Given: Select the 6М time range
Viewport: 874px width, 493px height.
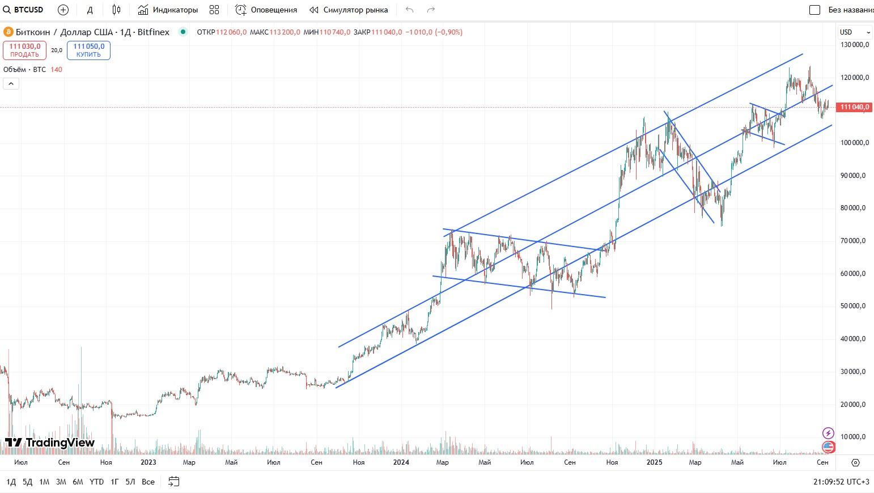Looking at the screenshot, I should [78, 482].
